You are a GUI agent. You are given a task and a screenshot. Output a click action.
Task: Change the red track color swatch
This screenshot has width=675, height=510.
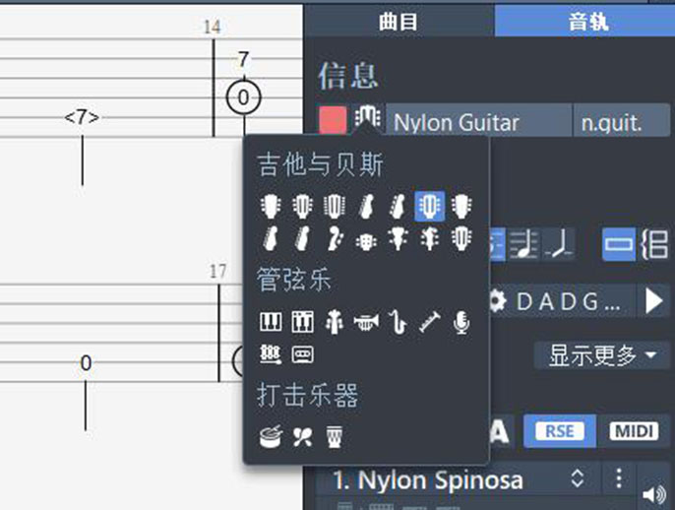(x=333, y=120)
